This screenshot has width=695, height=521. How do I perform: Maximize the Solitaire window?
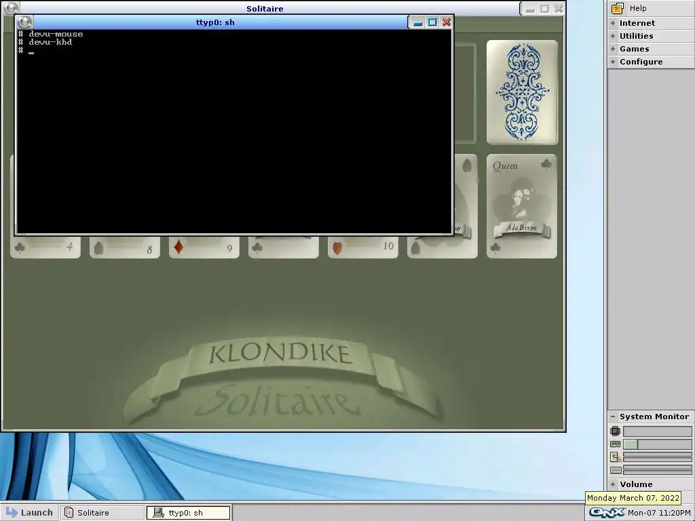point(544,8)
